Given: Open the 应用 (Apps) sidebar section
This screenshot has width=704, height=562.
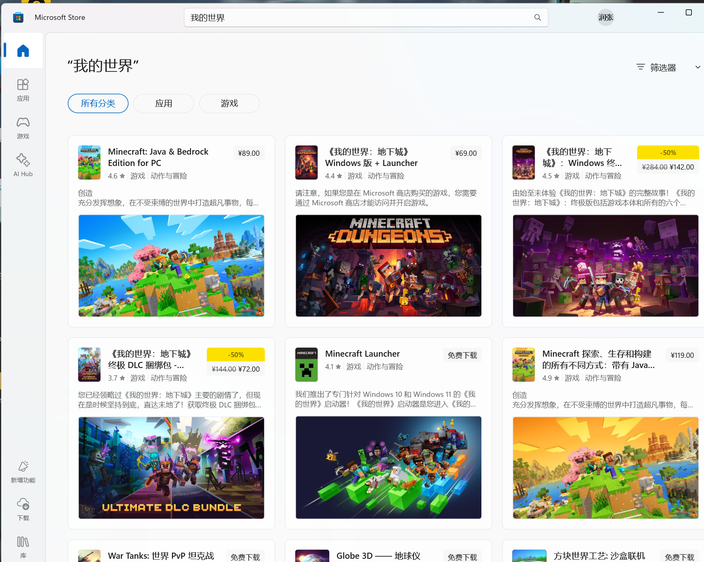Looking at the screenshot, I should 23,90.
